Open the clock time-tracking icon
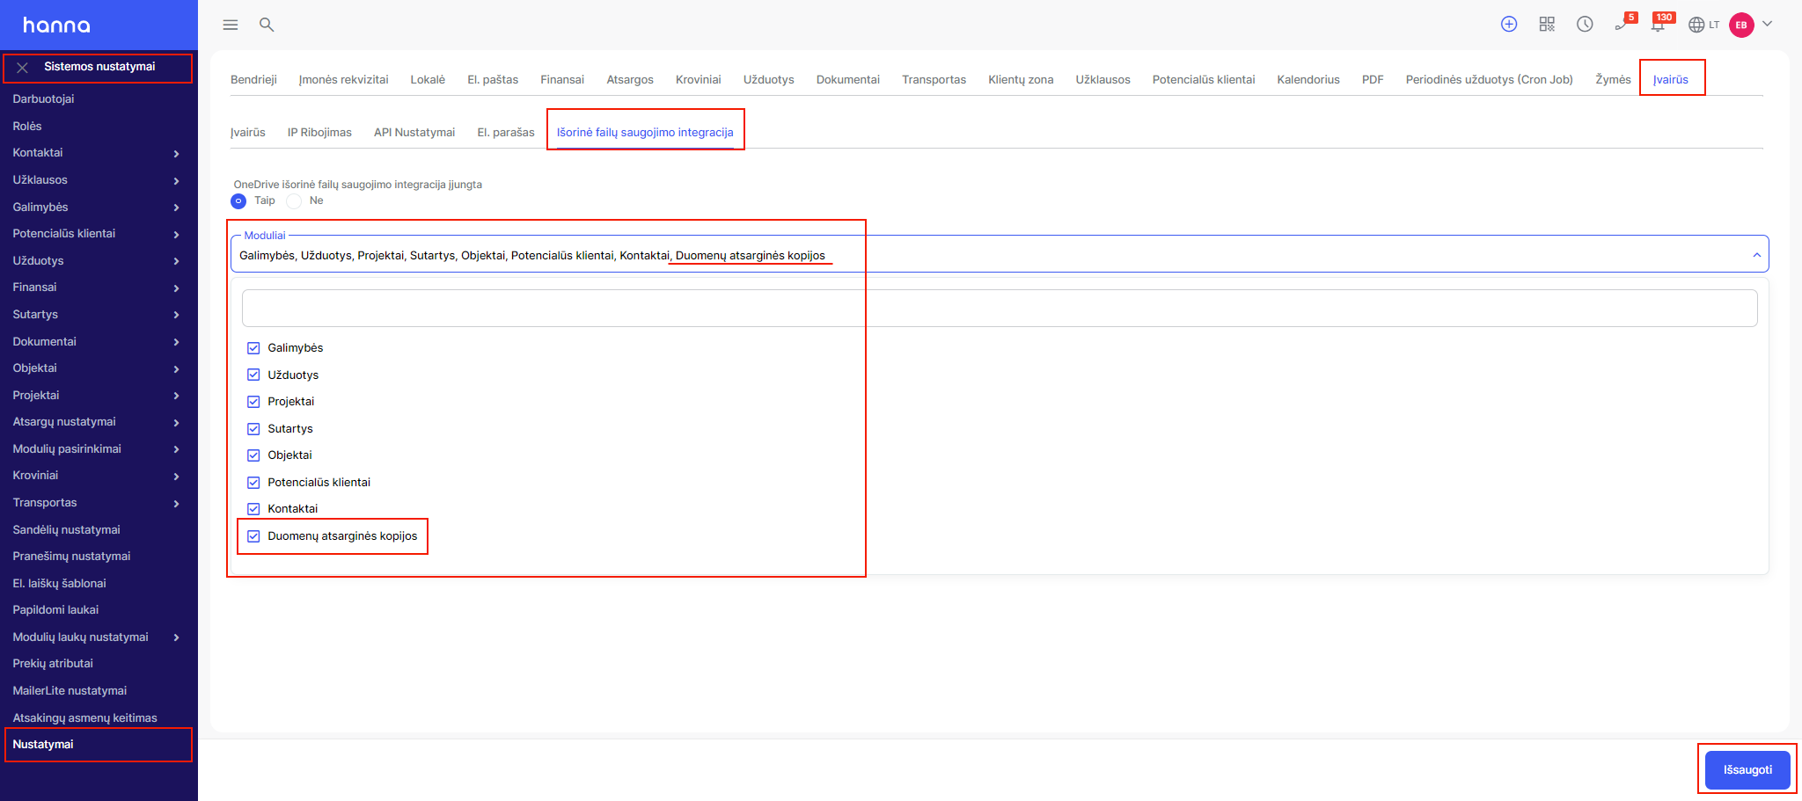The height and width of the screenshot is (801, 1802). [x=1585, y=25]
